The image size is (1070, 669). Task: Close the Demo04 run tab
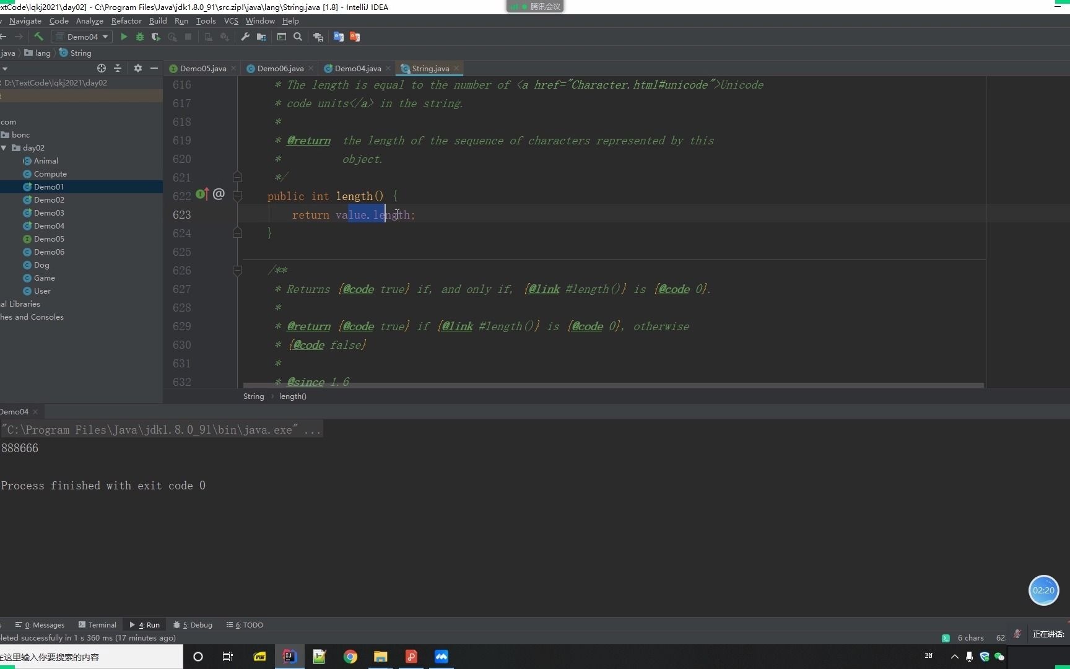[x=35, y=412]
